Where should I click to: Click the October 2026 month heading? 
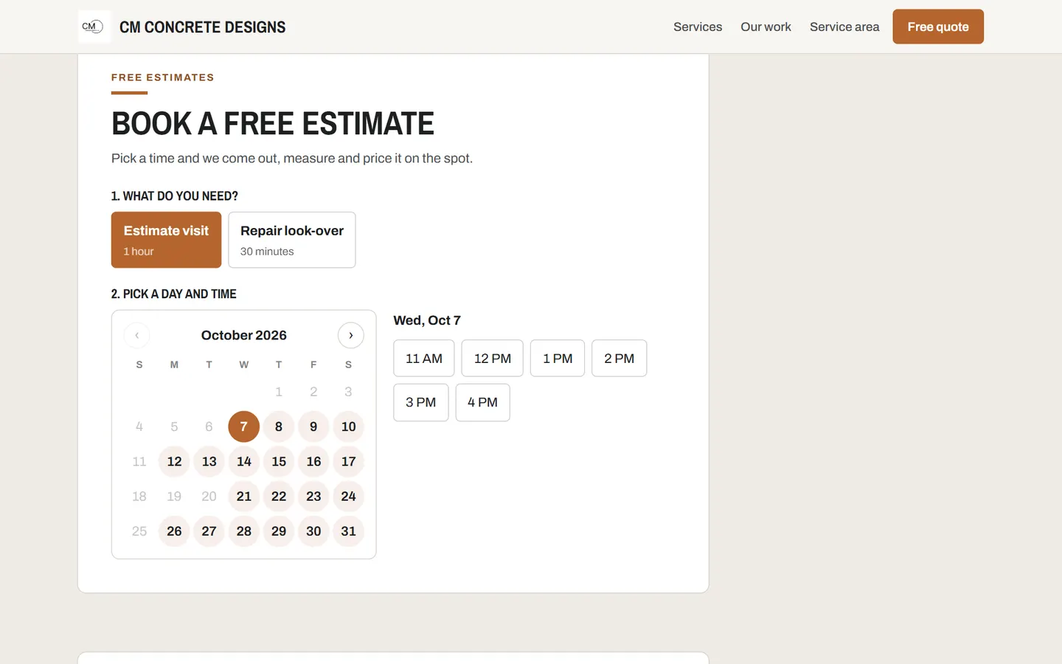pyautogui.click(x=244, y=335)
